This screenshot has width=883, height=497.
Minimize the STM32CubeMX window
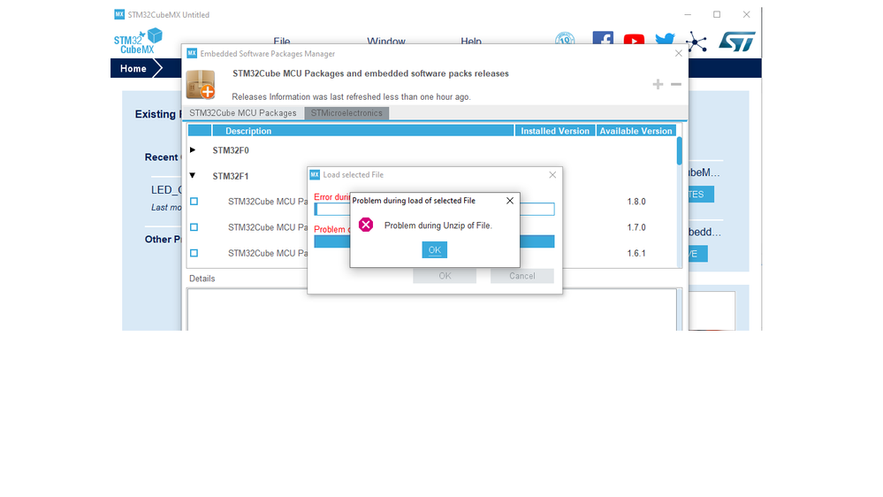point(688,15)
